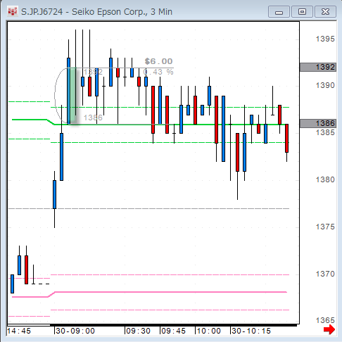Click the 1392 price marker on axis
342x342 pixels.
tap(318, 67)
